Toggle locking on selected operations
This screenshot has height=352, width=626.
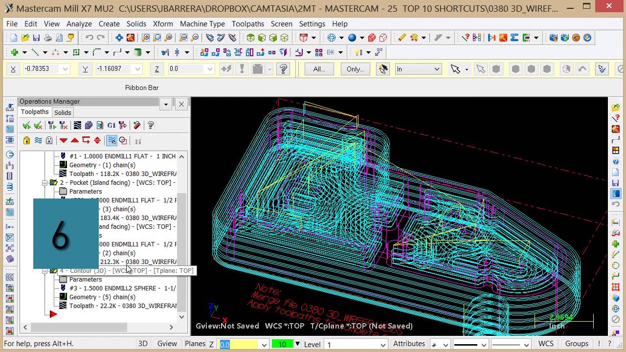click(26, 141)
